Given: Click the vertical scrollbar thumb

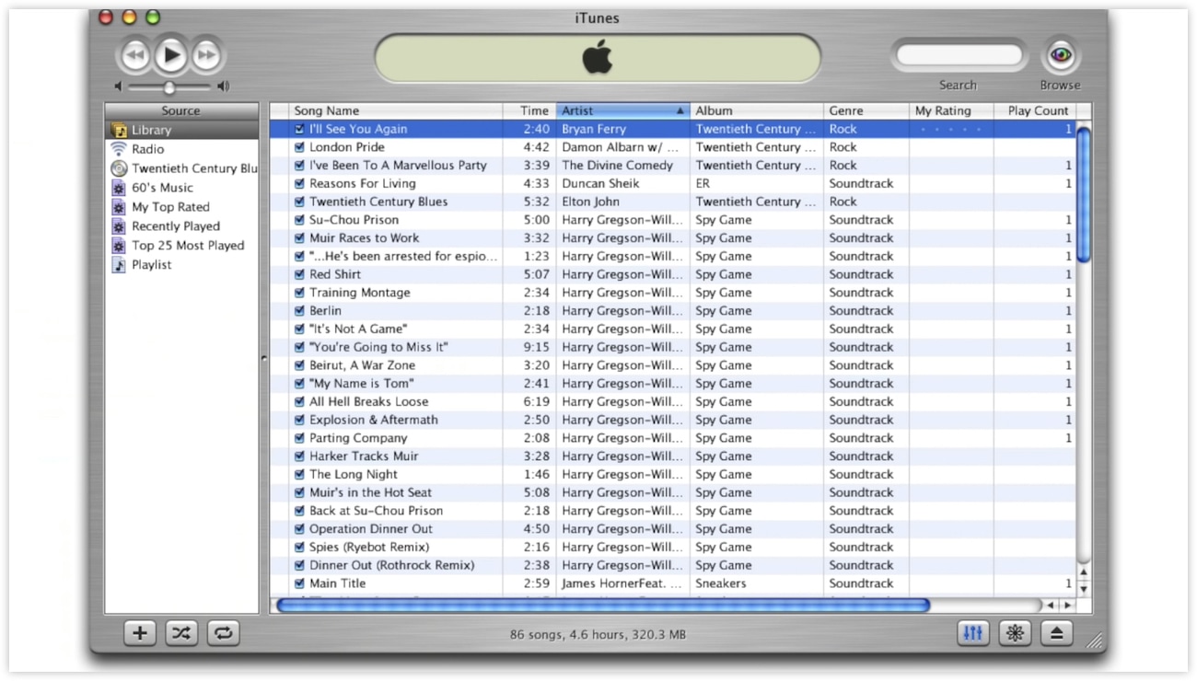Looking at the screenshot, I should click(x=1083, y=194).
